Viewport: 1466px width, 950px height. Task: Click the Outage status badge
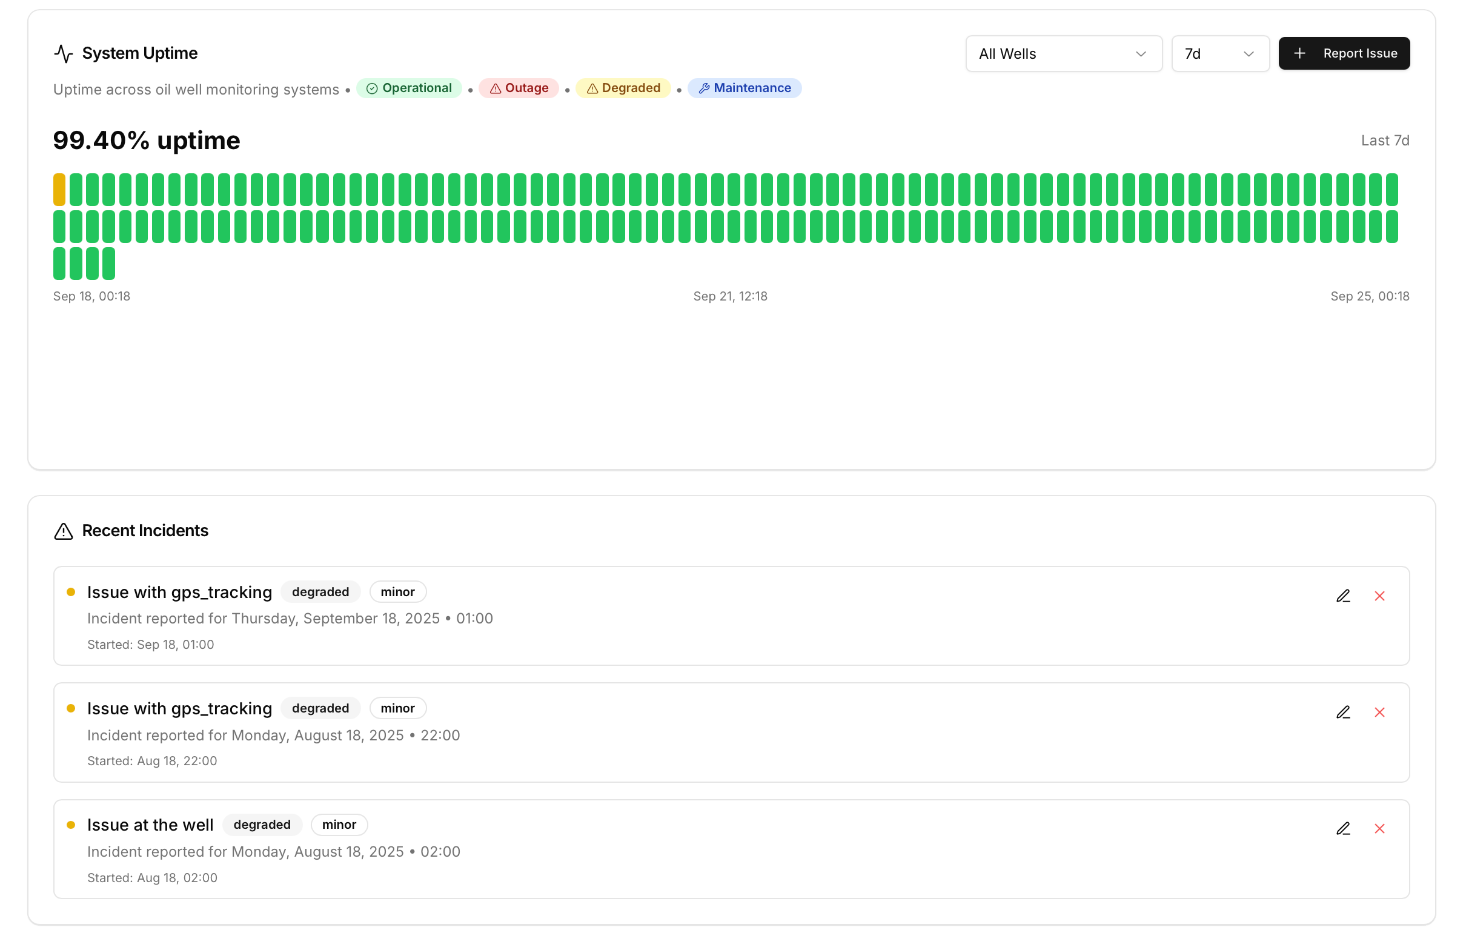coord(519,88)
